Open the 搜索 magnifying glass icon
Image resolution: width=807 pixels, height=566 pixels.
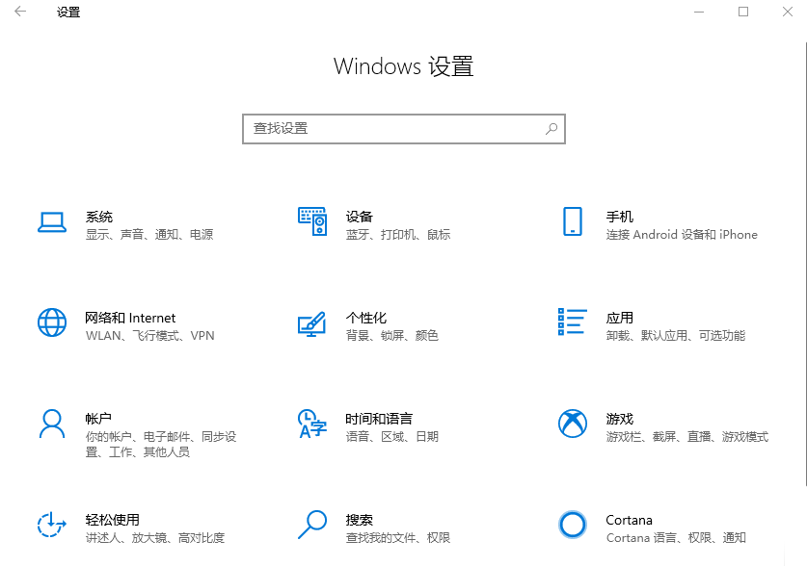point(312,525)
